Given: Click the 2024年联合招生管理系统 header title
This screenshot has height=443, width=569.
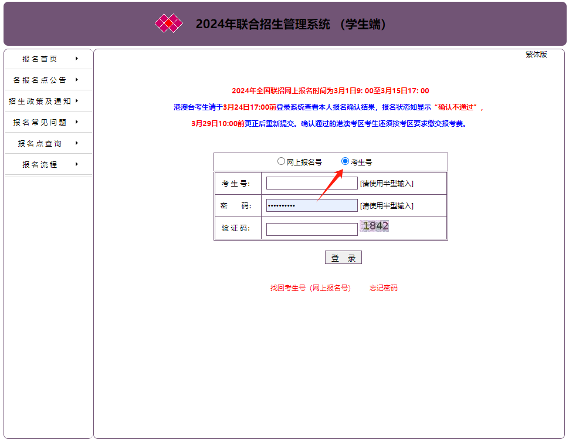Looking at the screenshot, I should 291,24.
